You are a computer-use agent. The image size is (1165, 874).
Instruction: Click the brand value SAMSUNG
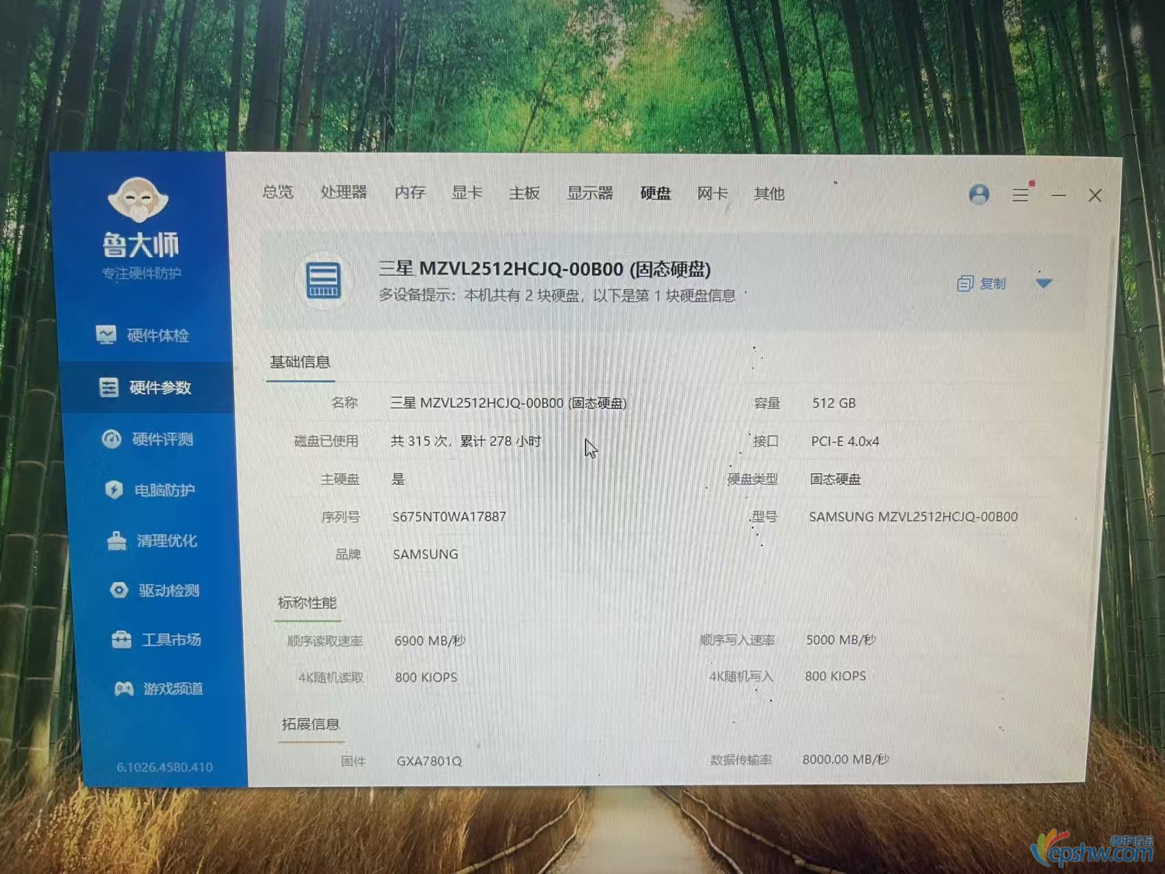pos(426,554)
